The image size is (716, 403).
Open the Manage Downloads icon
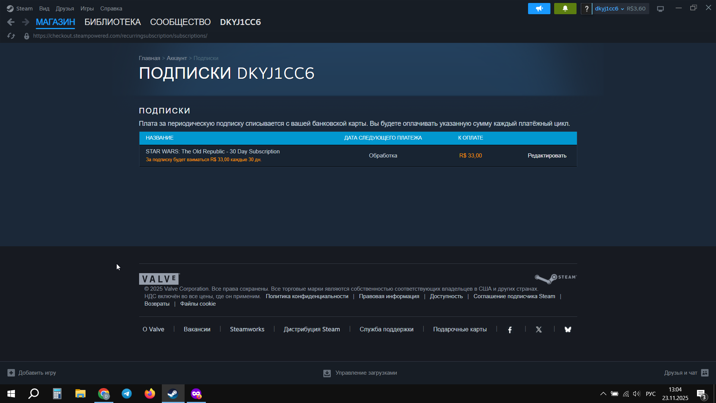pos(327,373)
